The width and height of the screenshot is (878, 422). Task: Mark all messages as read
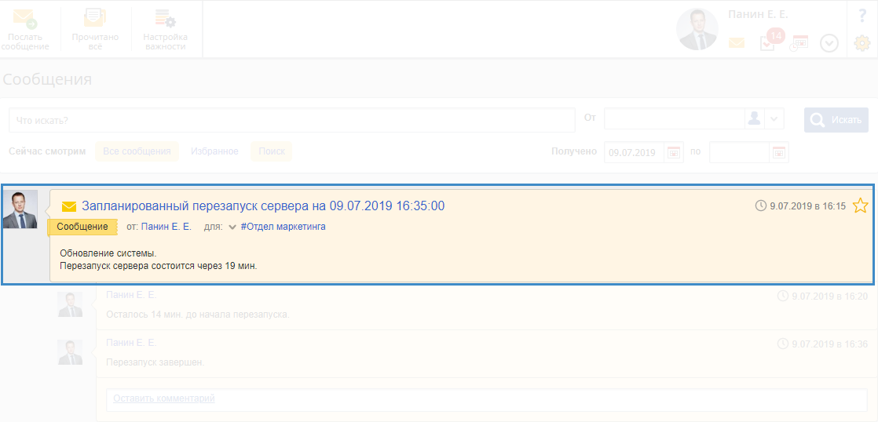click(95, 29)
